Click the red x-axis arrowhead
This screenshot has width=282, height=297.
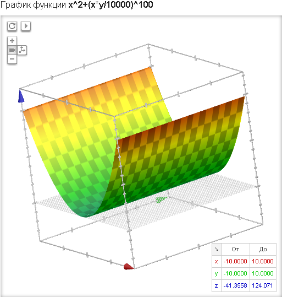(129, 267)
